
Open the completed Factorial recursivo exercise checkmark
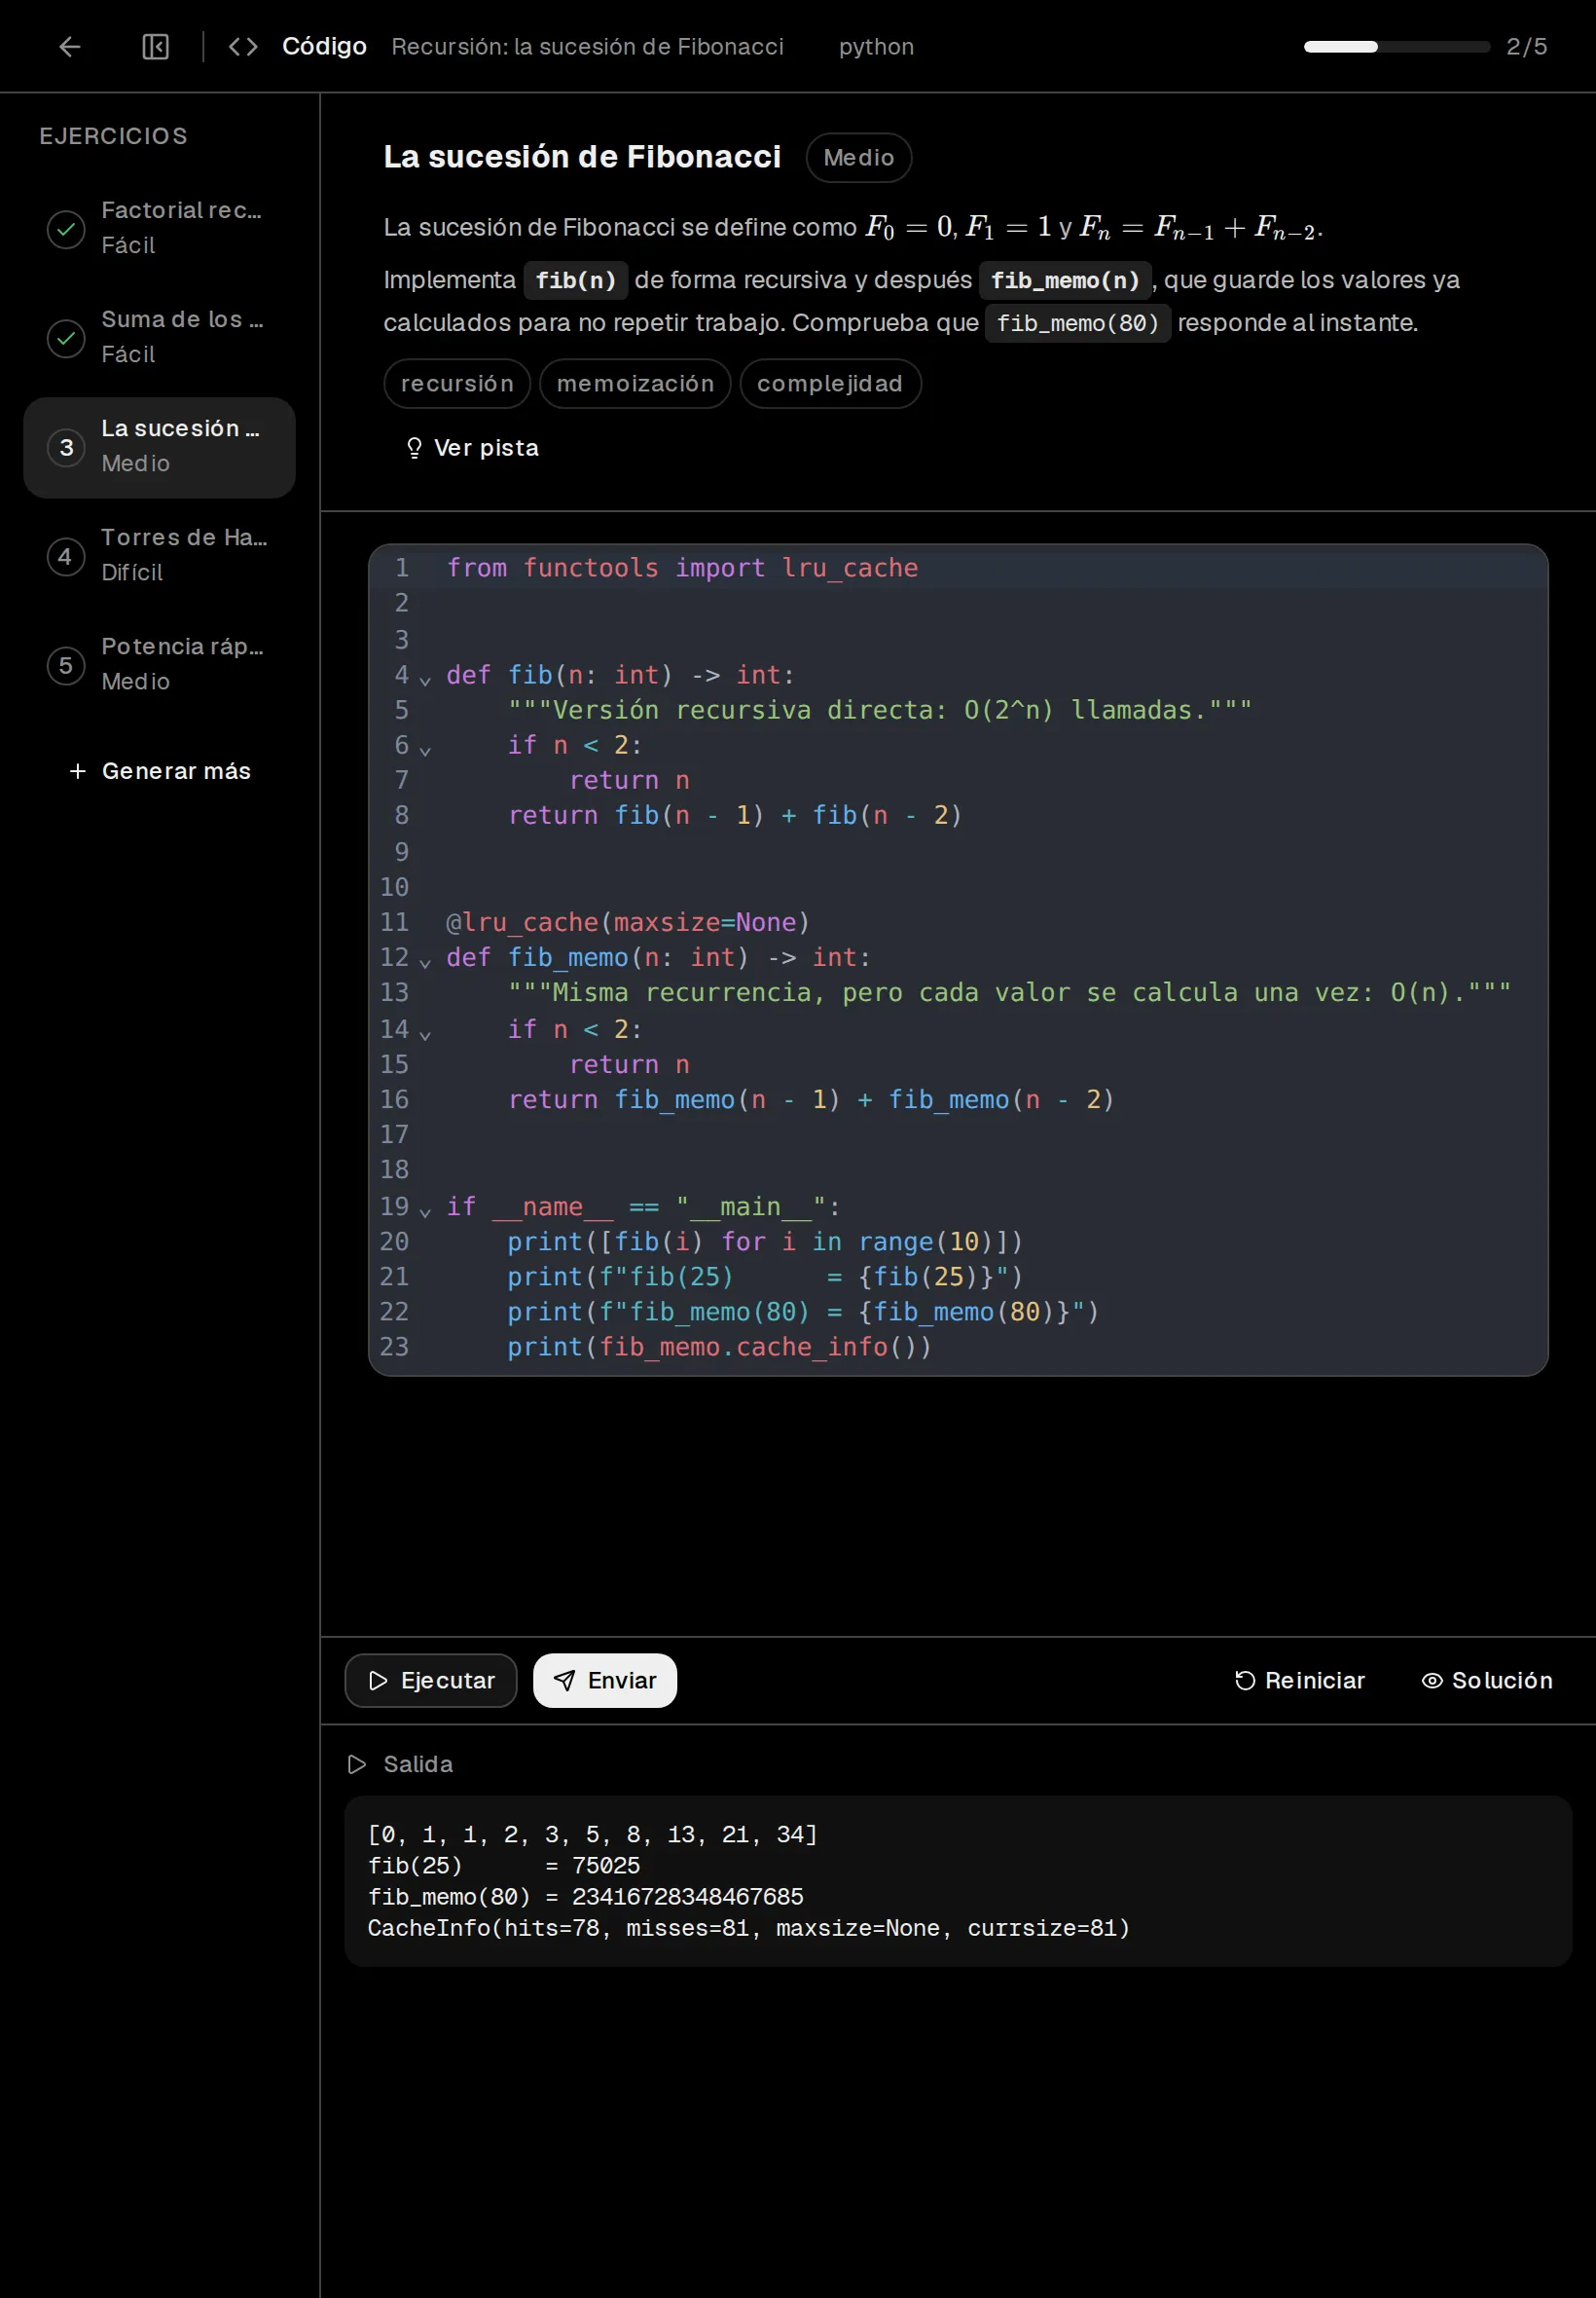[66, 229]
